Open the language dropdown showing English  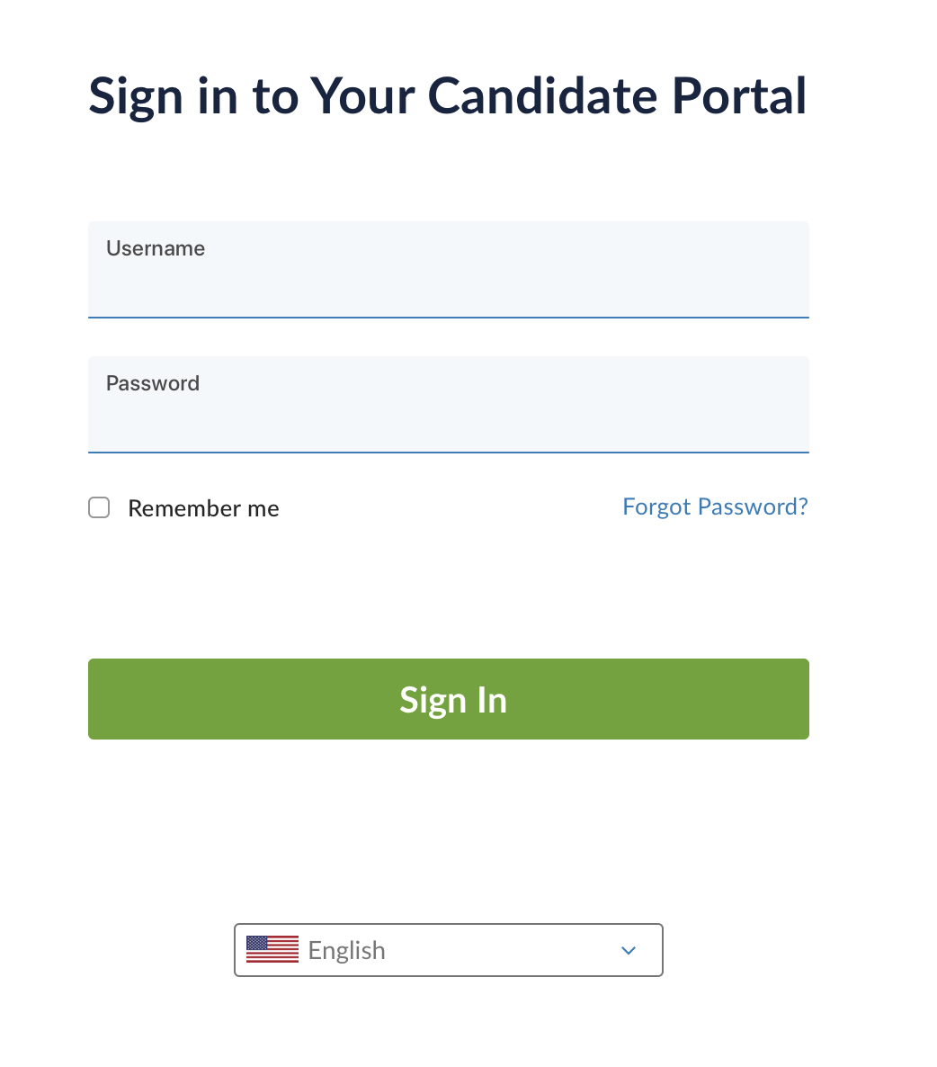pyautogui.click(x=448, y=950)
